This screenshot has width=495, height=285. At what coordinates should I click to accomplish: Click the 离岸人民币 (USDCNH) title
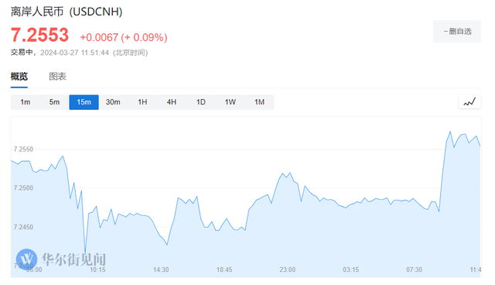pyautogui.click(x=67, y=12)
